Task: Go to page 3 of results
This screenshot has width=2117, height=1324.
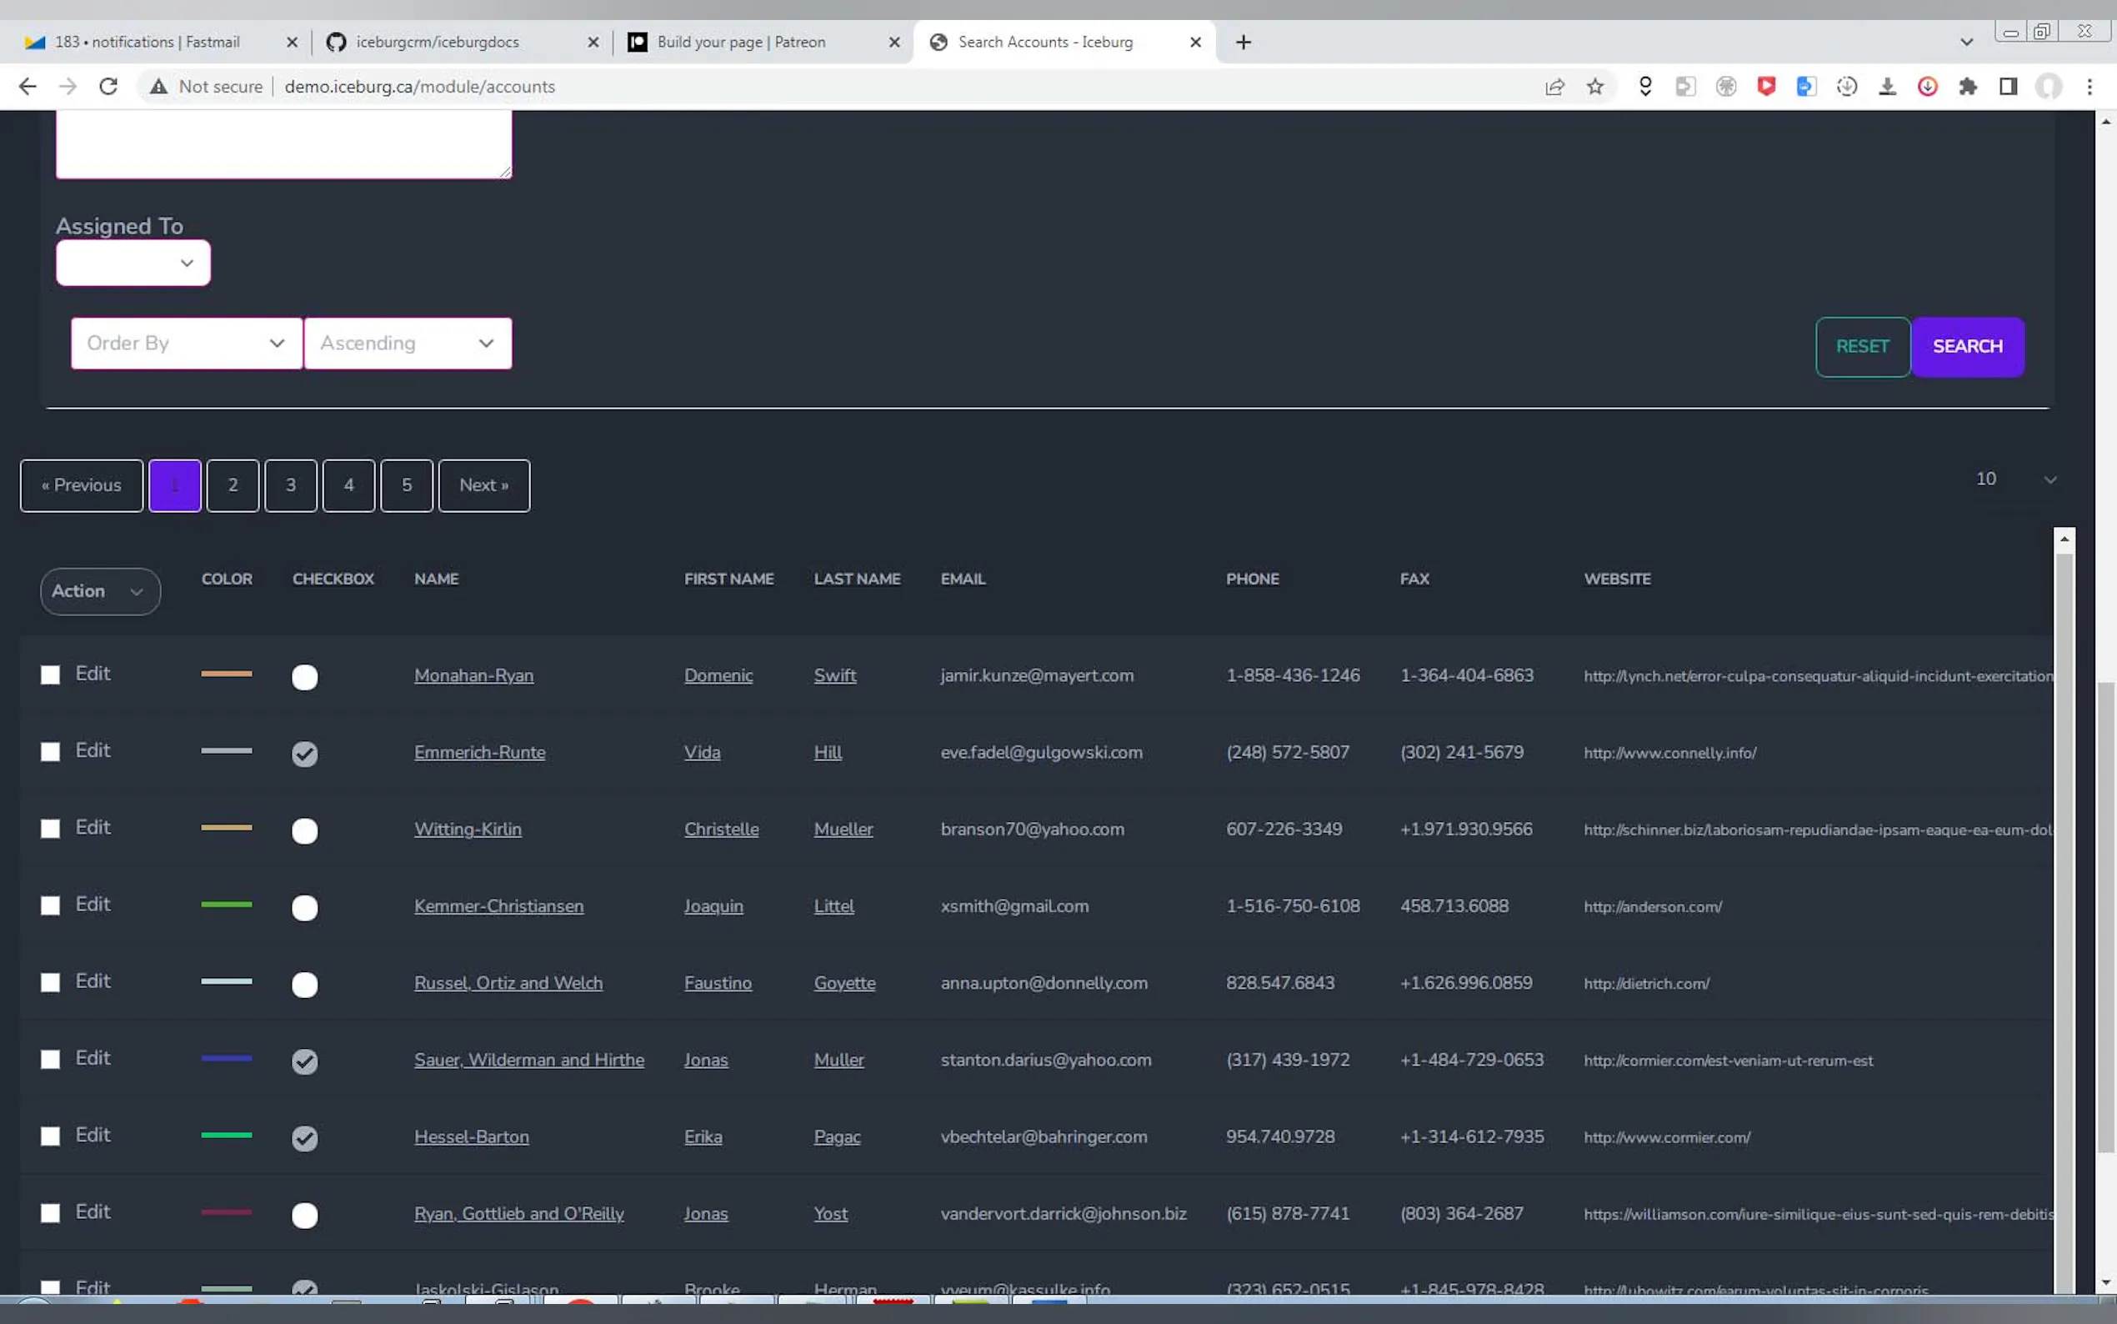Action: (x=291, y=485)
